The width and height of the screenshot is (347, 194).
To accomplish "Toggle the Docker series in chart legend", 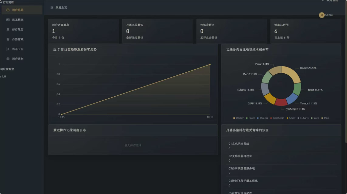I will (x=238, y=118).
